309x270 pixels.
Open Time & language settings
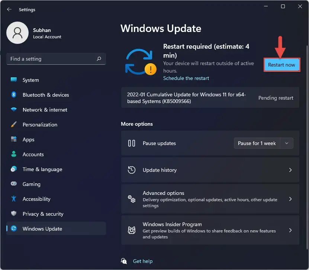pyautogui.click(x=56, y=169)
